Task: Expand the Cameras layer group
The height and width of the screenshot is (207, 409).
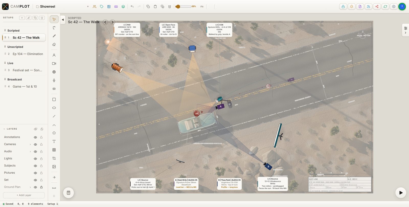Action: [x=30, y=144]
